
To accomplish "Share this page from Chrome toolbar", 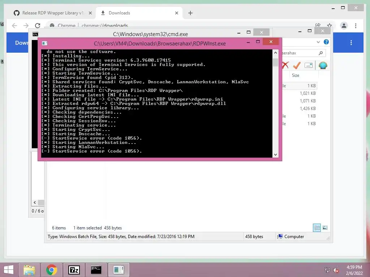I will point(318,25).
